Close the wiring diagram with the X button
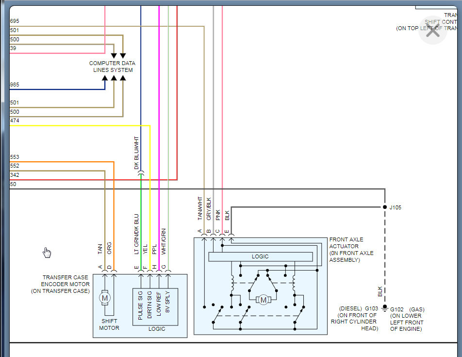This screenshot has height=357, width=462. tap(432, 31)
